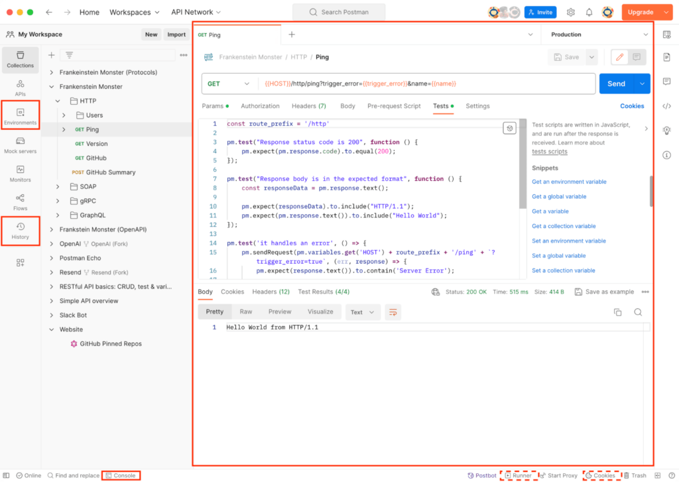679x482 pixels.
Task: Open the Monitors sidebar panel
Action: [20, 174]
